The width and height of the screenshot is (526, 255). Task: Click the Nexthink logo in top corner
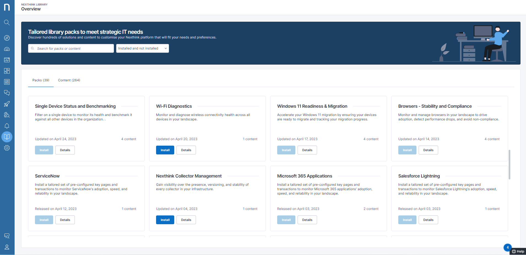point(7,7)
